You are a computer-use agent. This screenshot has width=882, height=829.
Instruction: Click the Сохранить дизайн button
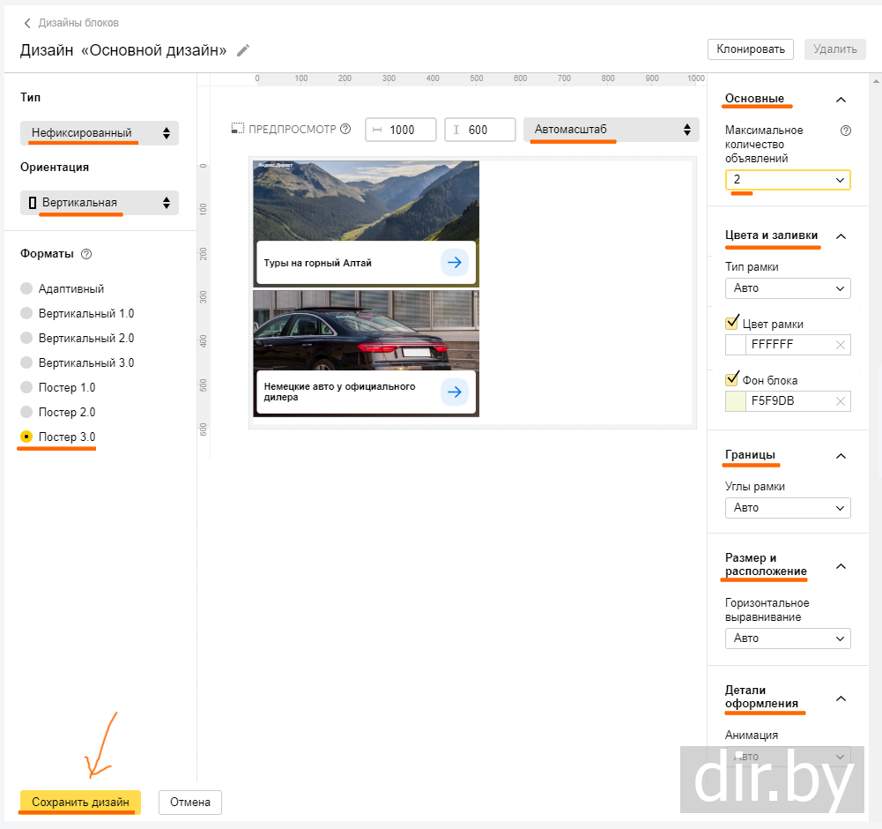pyautogui.click(x=80, y=802)
